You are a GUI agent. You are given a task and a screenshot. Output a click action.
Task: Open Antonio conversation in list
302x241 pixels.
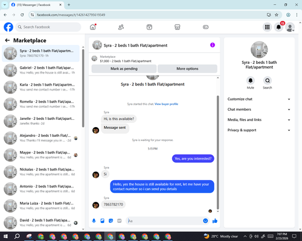[40, 189]
